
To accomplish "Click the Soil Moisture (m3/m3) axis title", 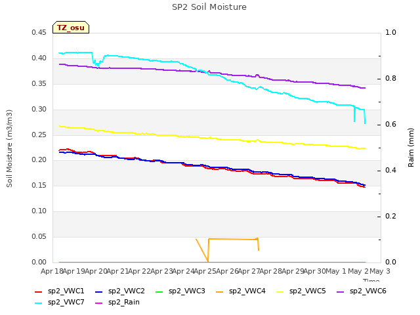I will tap(9, 148).
